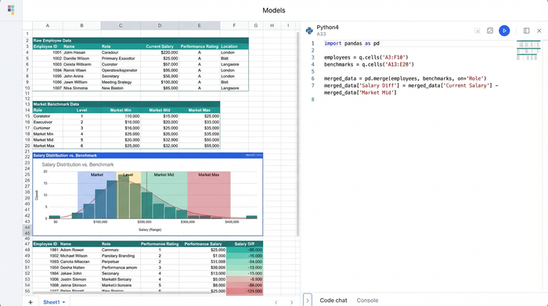Click the pd.merge code line
The height and width of the screenshot is (306, 548).
pyautogui.click(x=405, y=78)
